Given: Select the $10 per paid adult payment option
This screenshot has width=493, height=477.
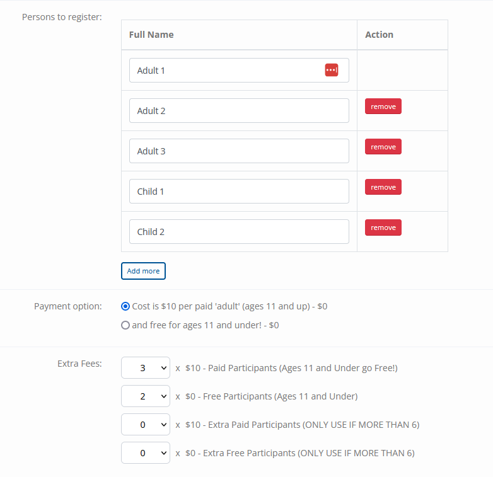Looking at the screenshot, I should 125,307.
